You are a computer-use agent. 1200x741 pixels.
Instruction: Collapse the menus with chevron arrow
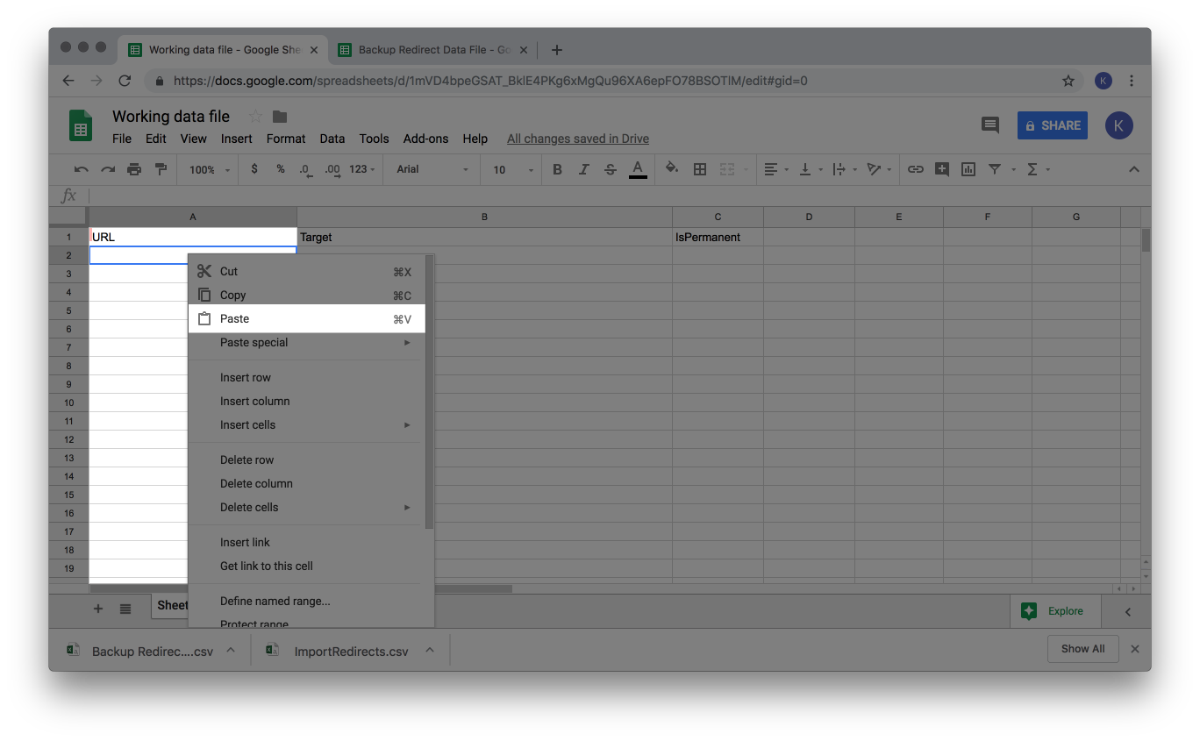click(x=1133, y=169)
